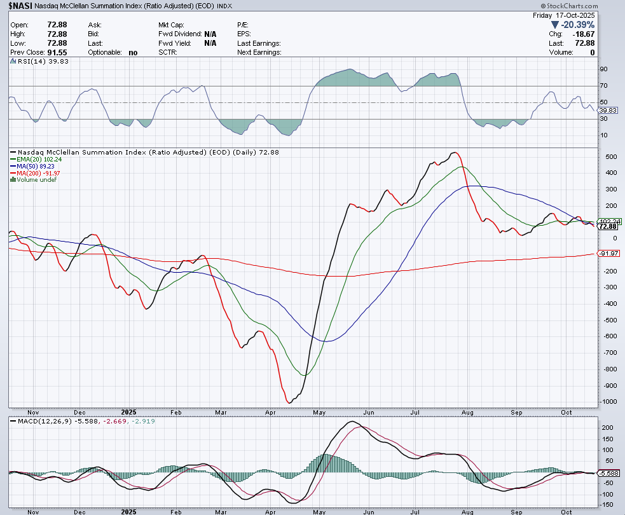625x515 pixels.
Task: Click the Prev Close value 91.55
Action: tap(57, 53)
